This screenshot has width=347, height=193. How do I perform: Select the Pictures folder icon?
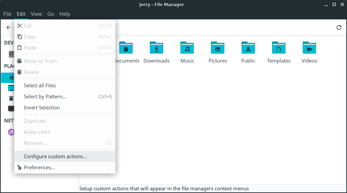(218, 48)
